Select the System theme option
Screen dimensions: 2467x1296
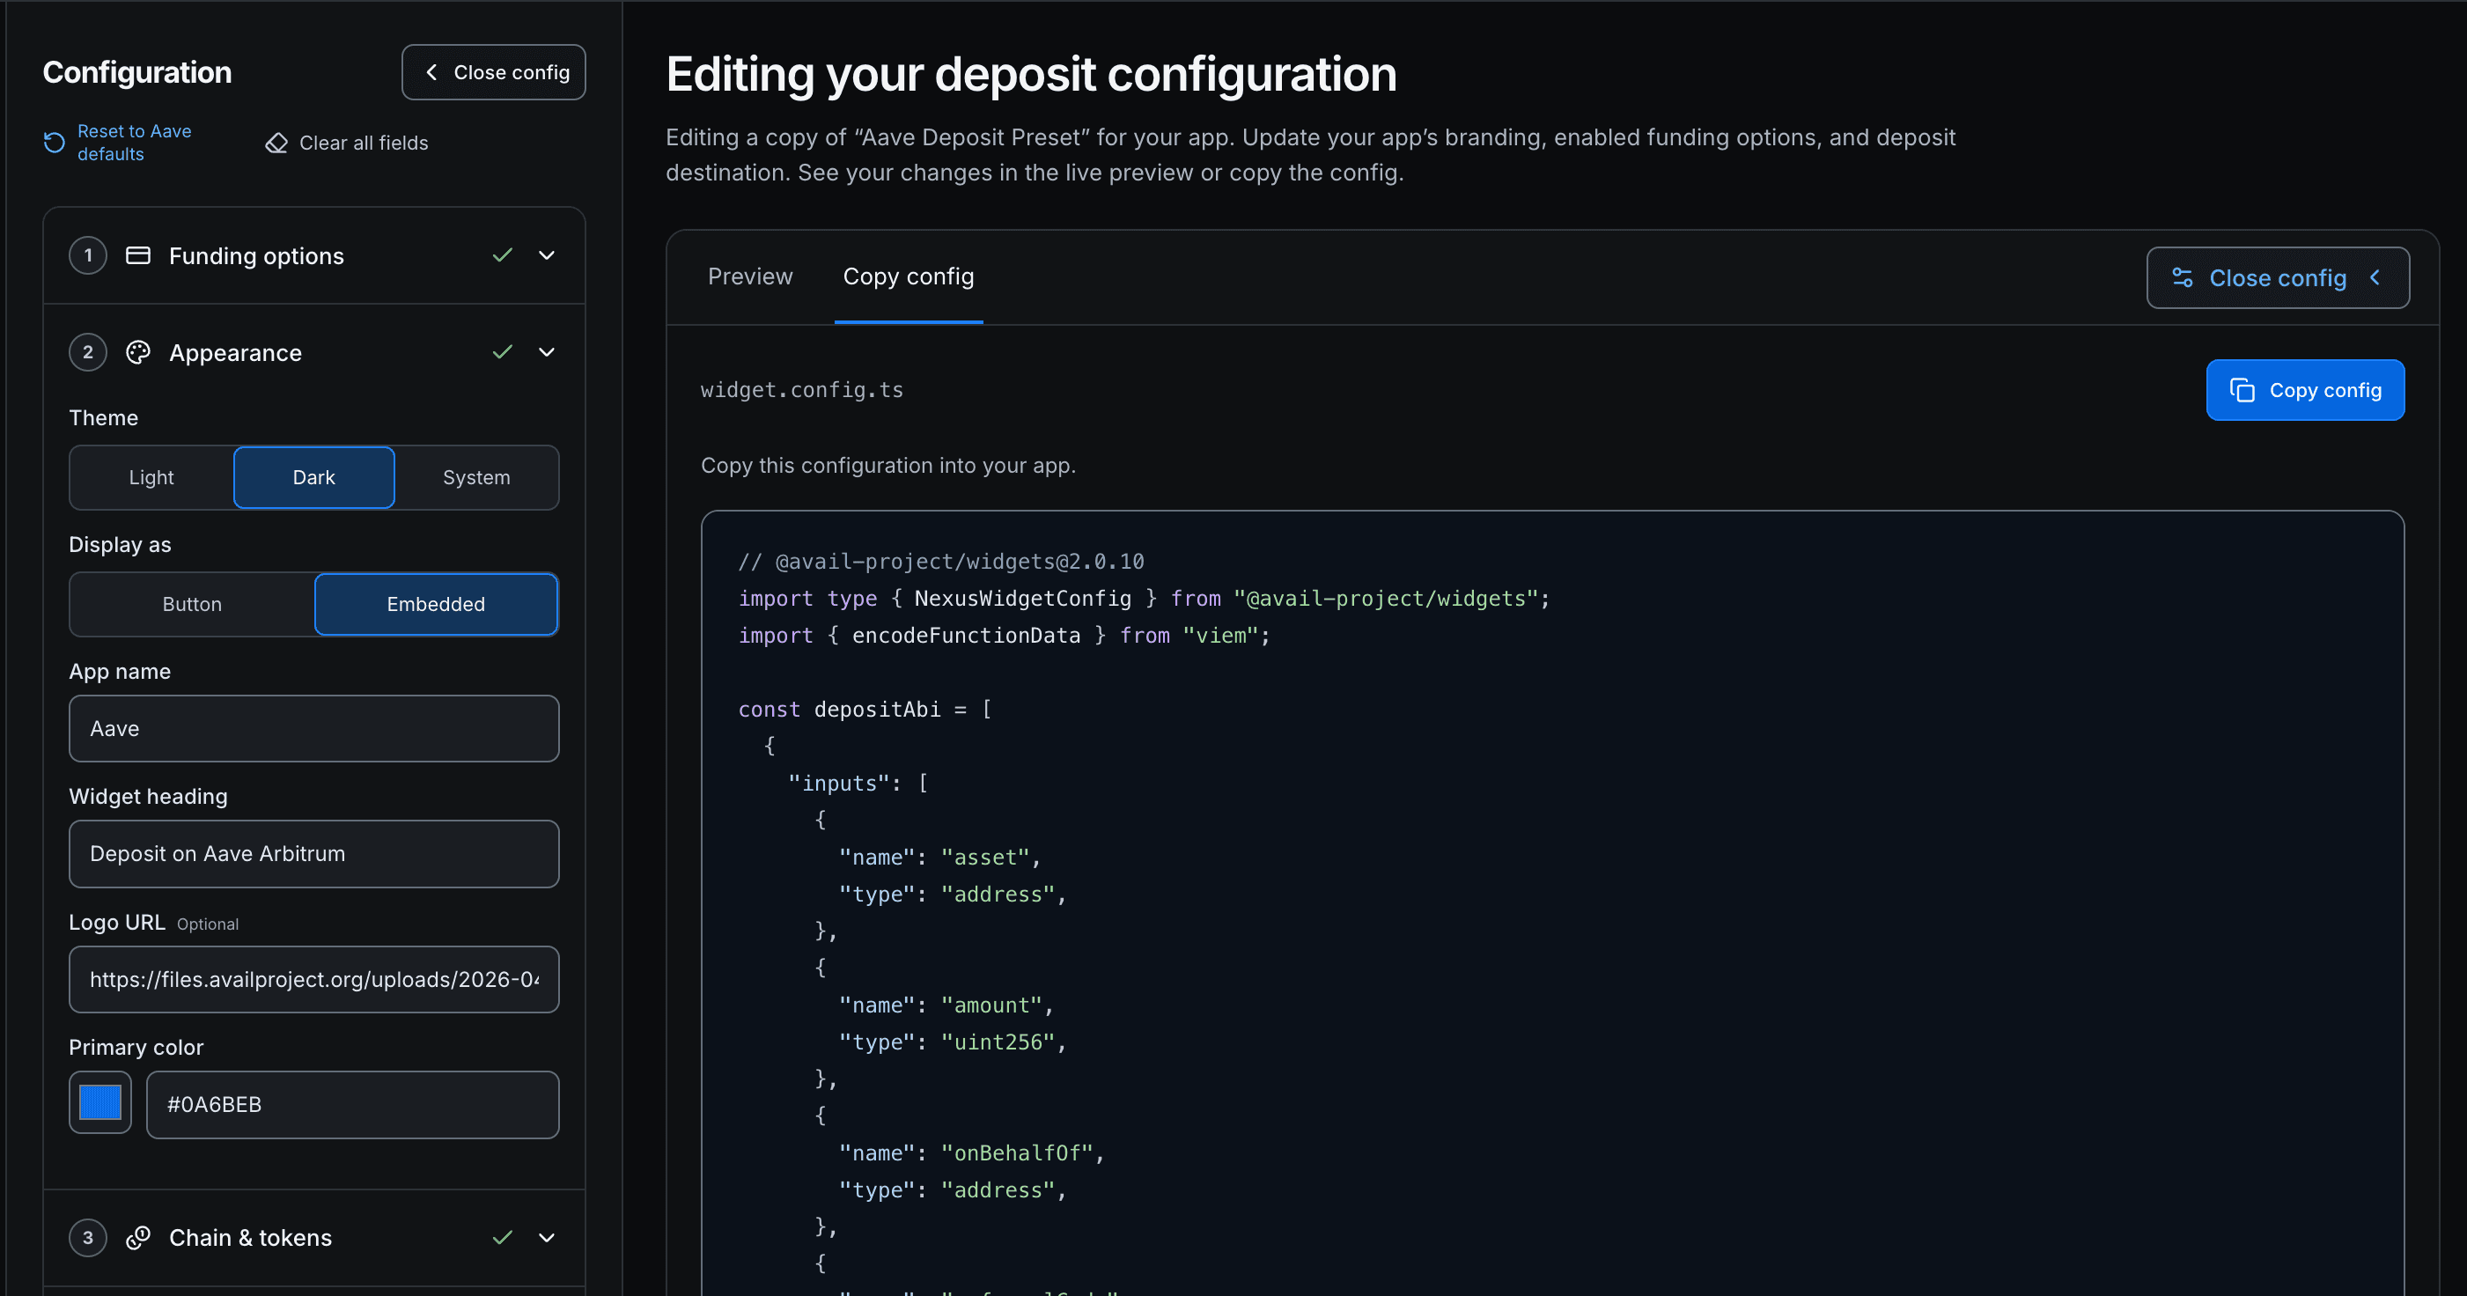tap(476, 477)
